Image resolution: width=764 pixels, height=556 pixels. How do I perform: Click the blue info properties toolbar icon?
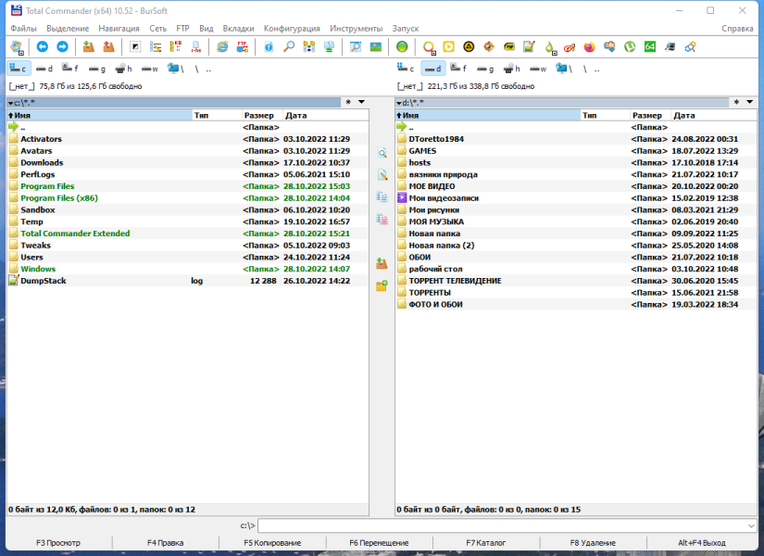[269, 47]
